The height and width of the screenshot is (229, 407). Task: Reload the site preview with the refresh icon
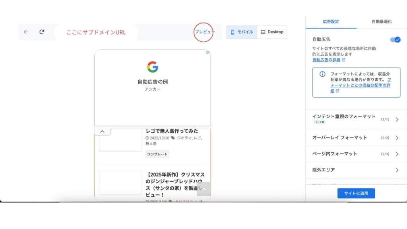(42, 32)
